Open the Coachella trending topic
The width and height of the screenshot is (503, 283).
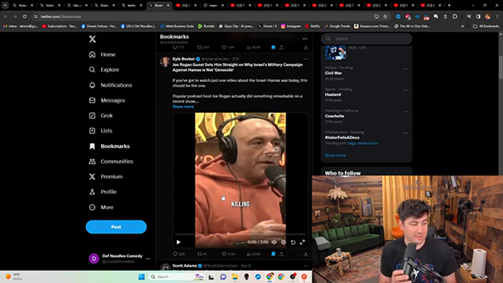pos(334,116)
